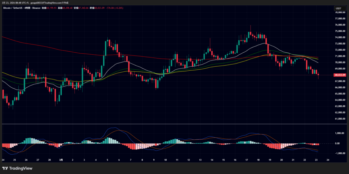Click the 61,000.00 price axis label
Viewport: 349px width, 174px height.
click(x=340, y=119)
